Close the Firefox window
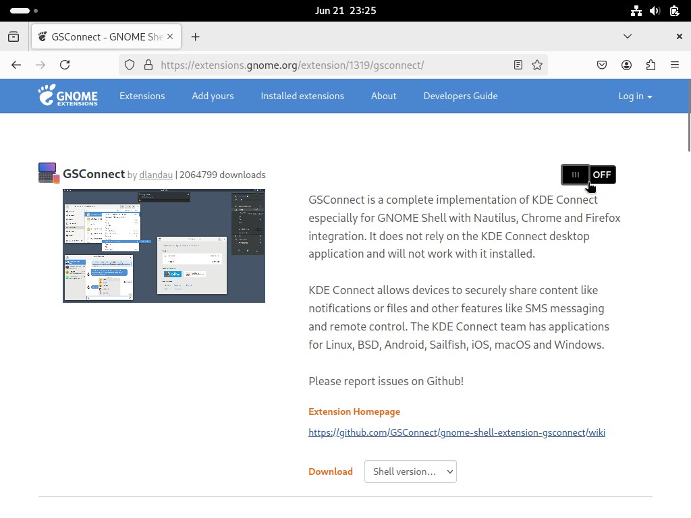691x518 pixels. 679,36
